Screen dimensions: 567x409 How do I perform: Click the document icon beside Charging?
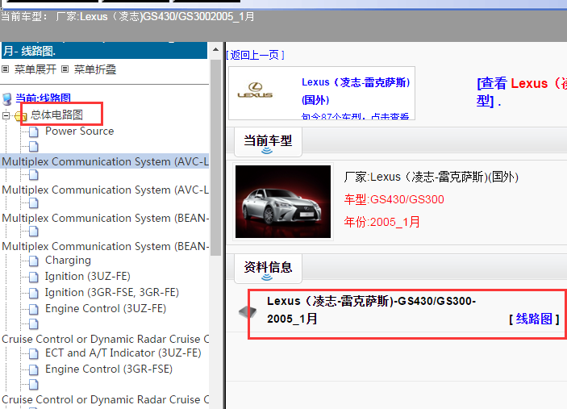[x=34, y=261]
